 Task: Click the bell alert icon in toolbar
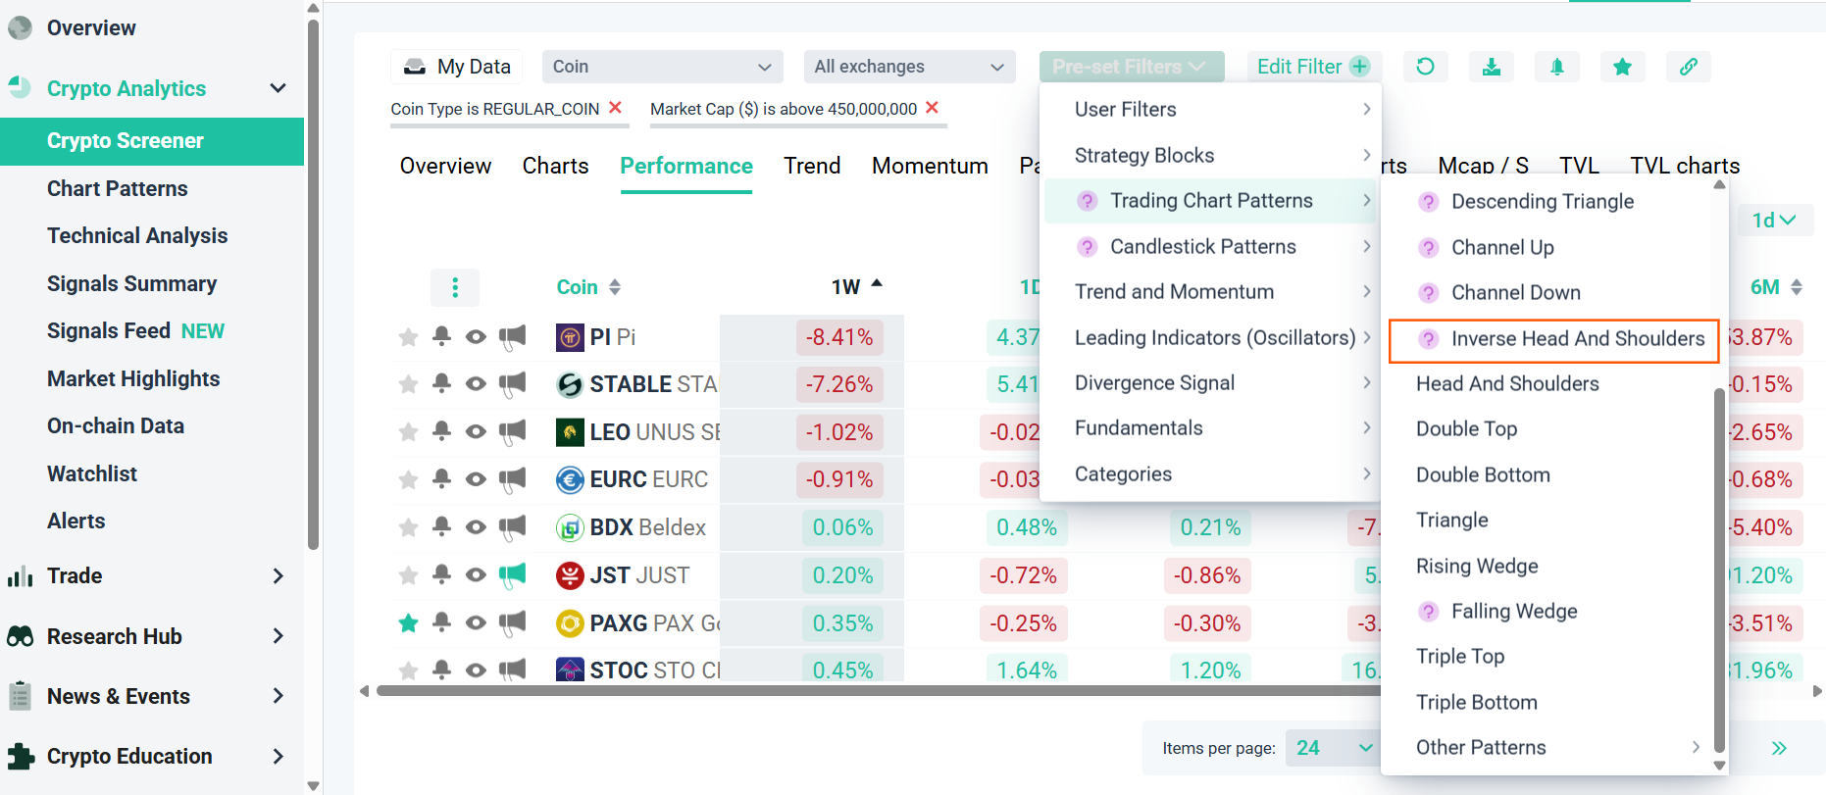pos(1556,67)
